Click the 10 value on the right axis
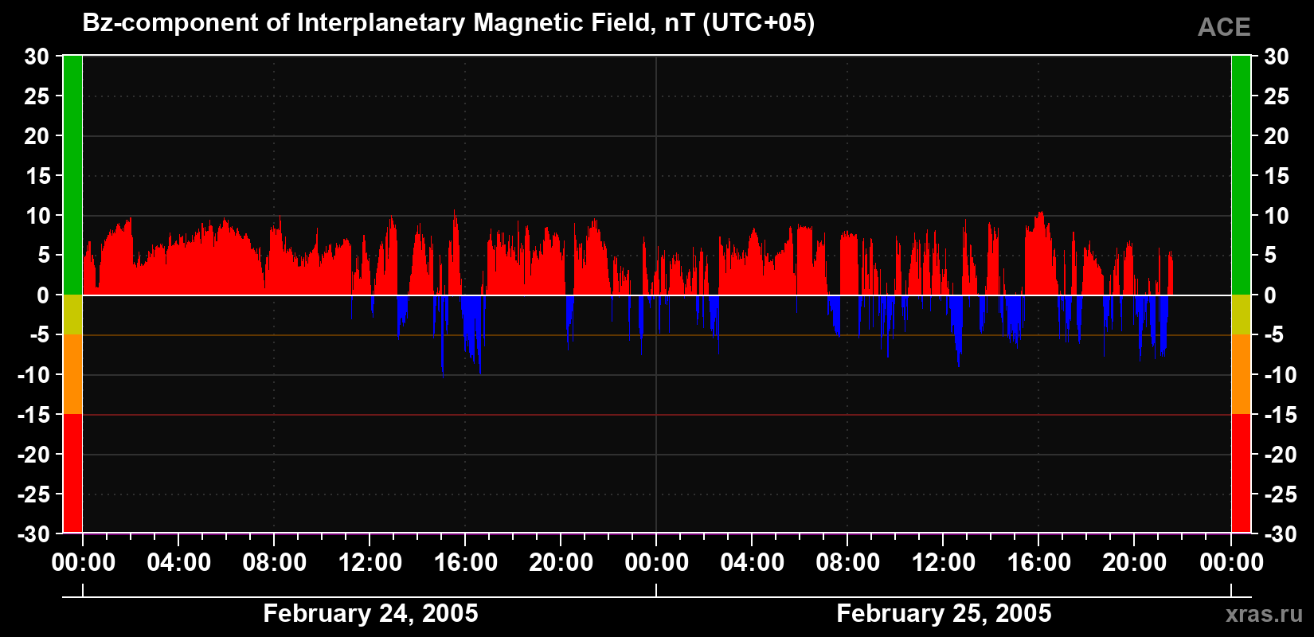The image size is (1314, 637). click(x=1277, y=216)
